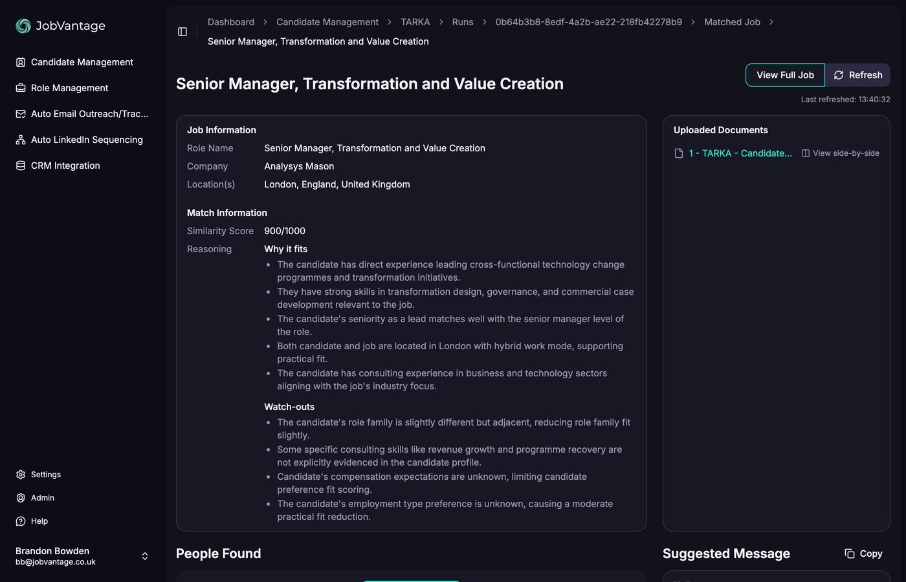906x582 pixels.
Task: Click the 900/1000 similarity score value
Action: [x=285, y=231]
